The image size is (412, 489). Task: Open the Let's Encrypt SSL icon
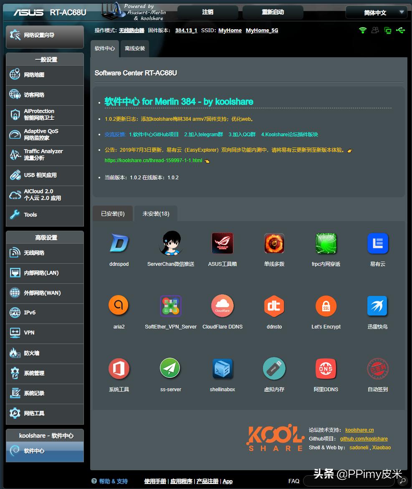326,306
